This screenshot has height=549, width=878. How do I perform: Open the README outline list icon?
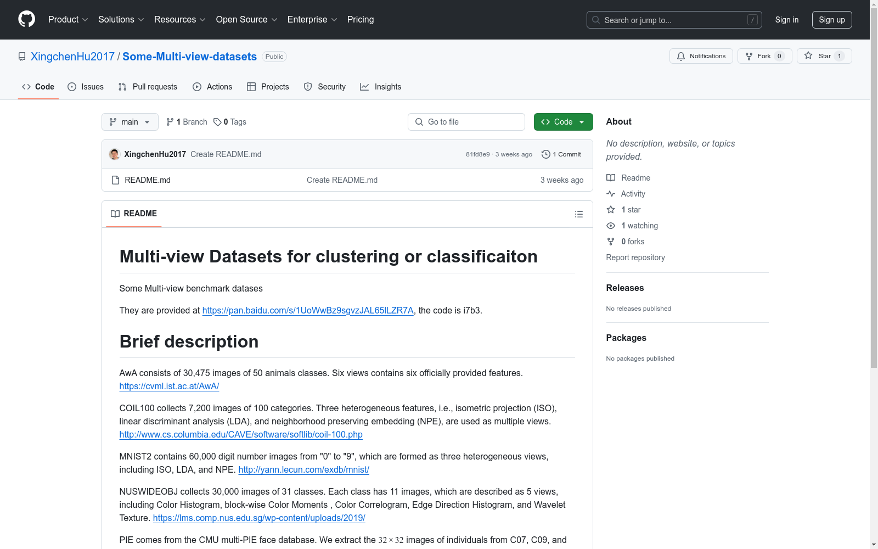point(578,214)
